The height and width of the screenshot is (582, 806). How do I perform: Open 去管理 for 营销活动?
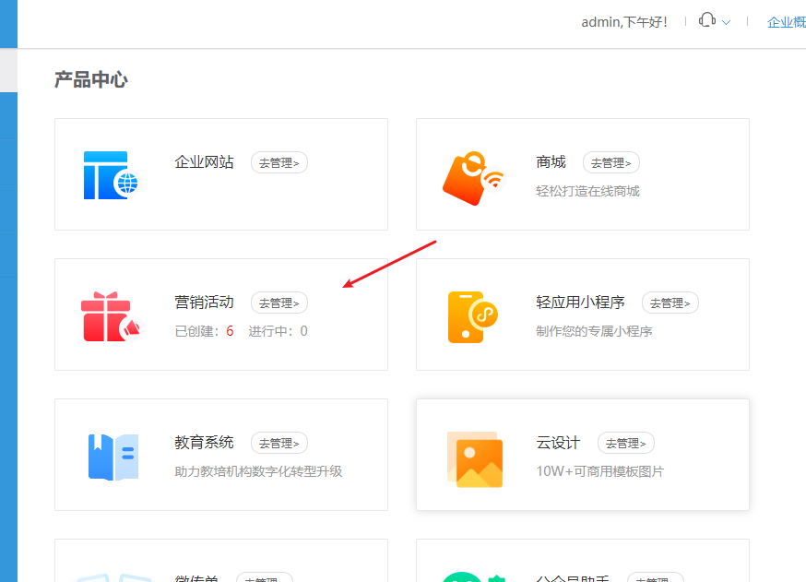click(x=279, y=303)
